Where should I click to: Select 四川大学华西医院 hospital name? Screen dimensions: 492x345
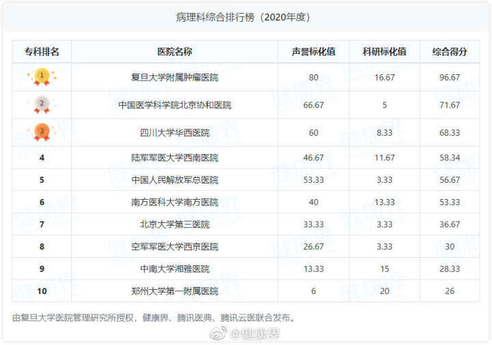(174, 133)
